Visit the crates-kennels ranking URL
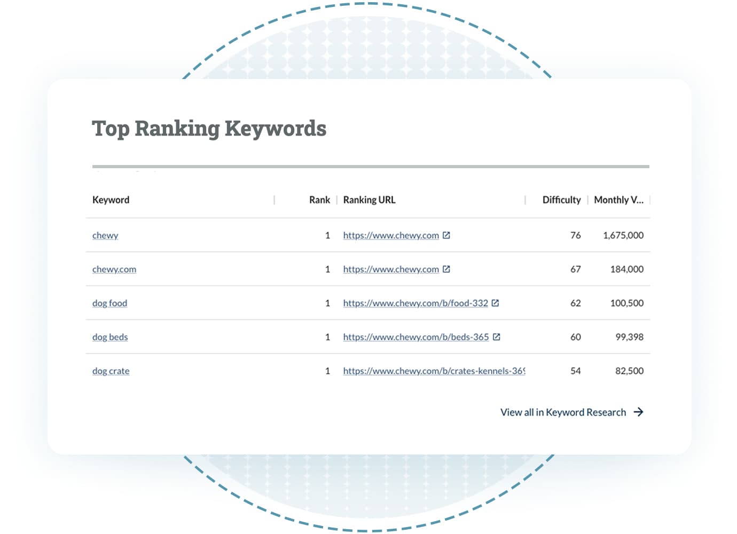737x534 pixels. [434, 371]
